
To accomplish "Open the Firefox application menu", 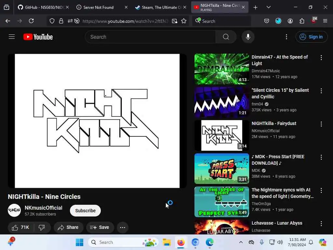I will [x=325, y=21].
